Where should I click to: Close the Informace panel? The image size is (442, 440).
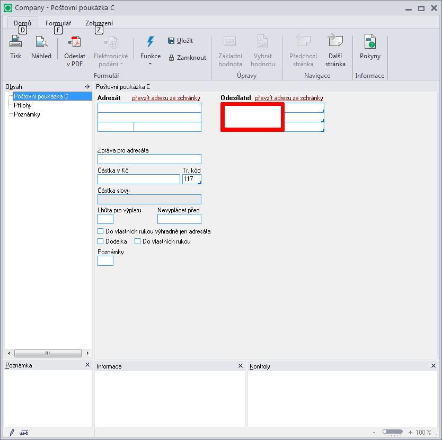(241, 366)
